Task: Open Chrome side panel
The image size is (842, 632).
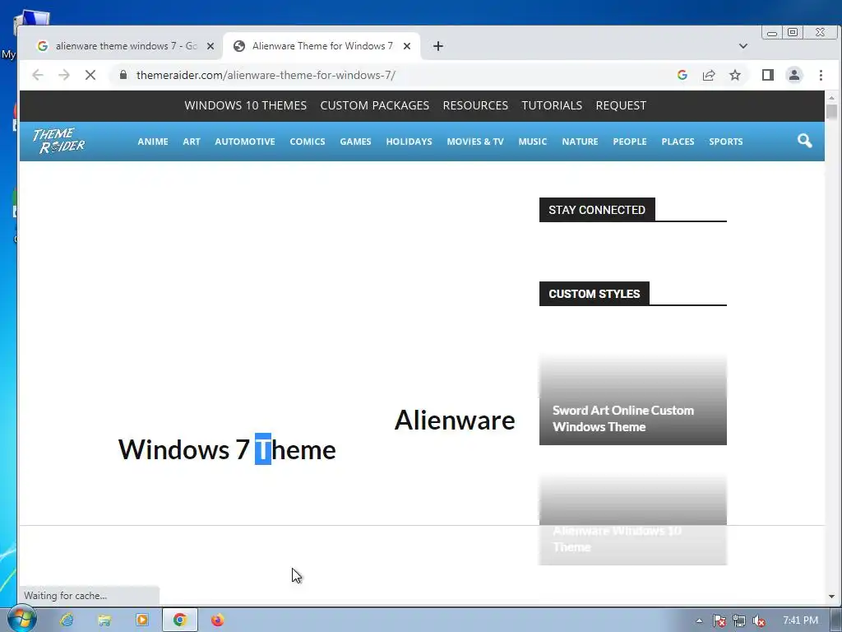Action: pyautogui.click(x=768, y=75)
